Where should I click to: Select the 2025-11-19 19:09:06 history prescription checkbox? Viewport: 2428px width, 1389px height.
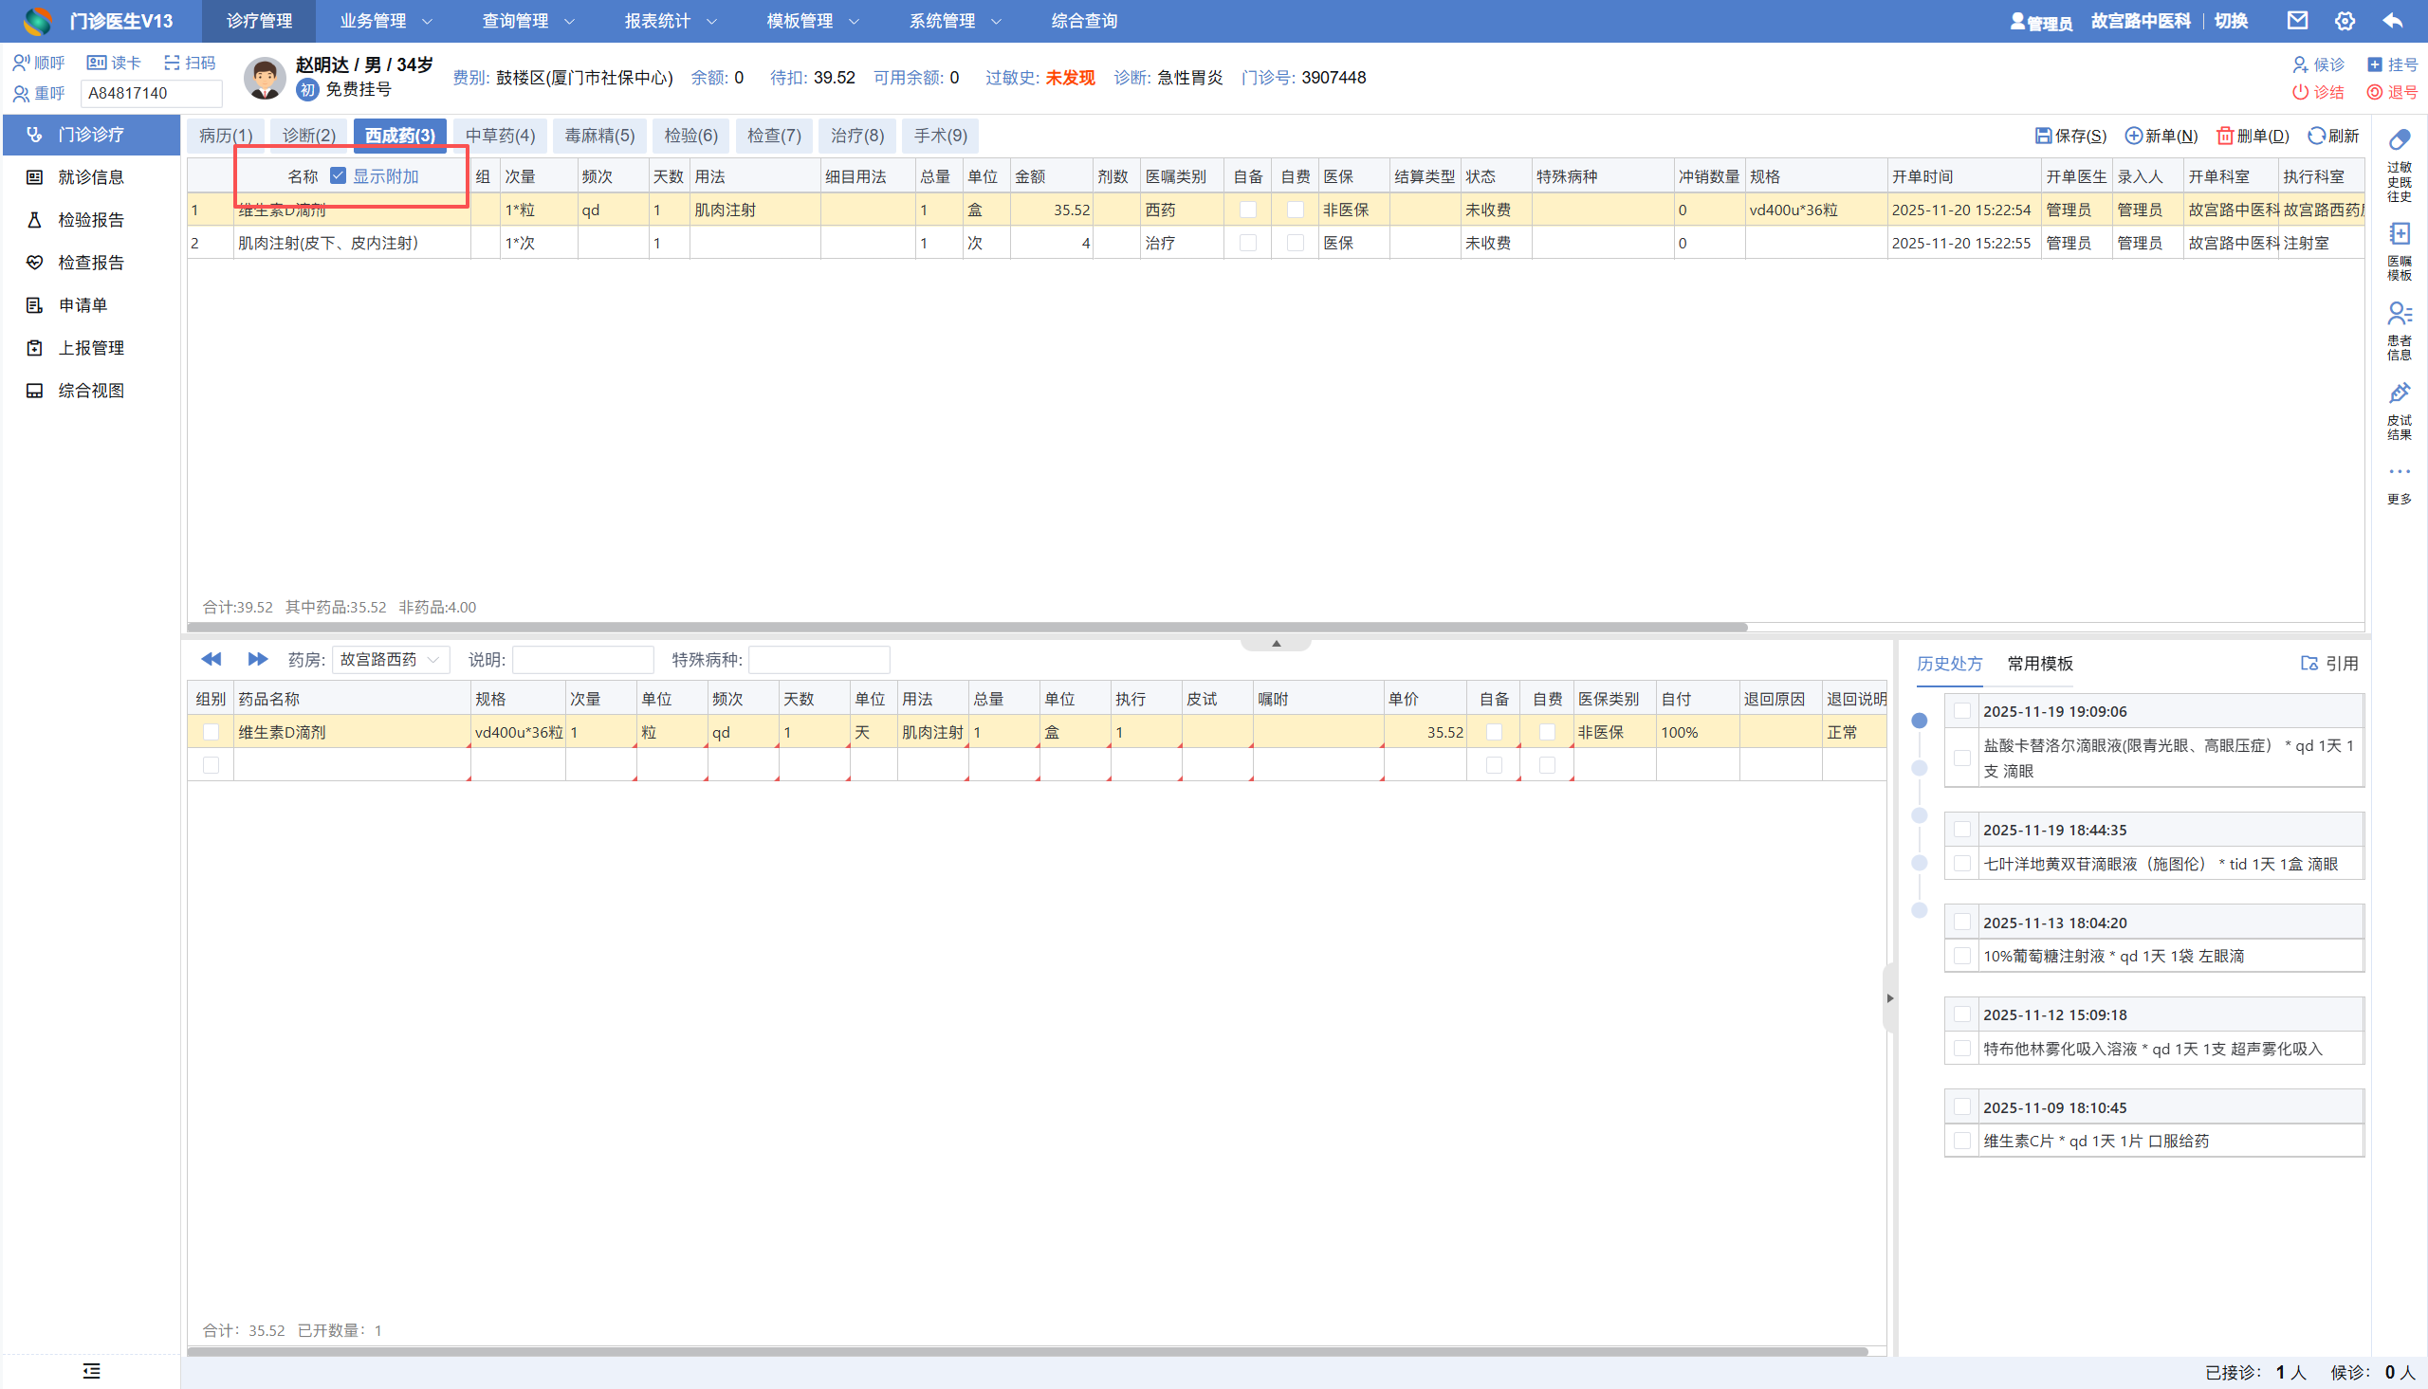[1961, 711]
